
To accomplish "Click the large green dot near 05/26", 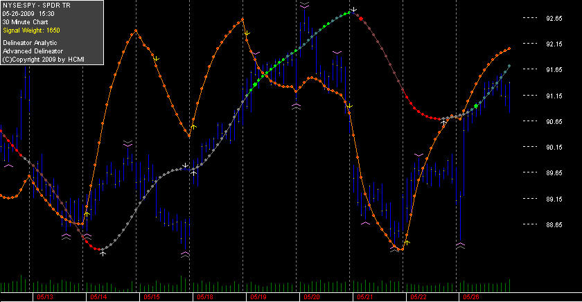I will click(476, 106).
